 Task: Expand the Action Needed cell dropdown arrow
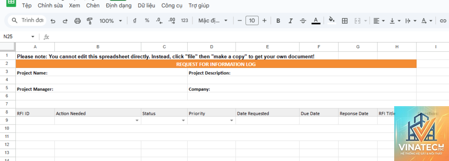(x=137, y=121)
